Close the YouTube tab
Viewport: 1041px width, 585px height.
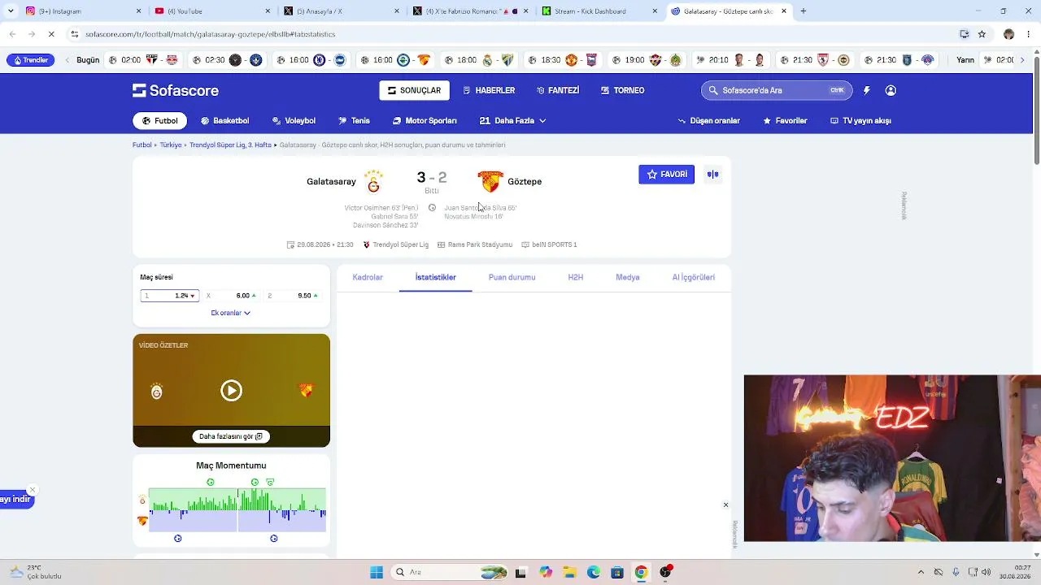click(268, 11)
